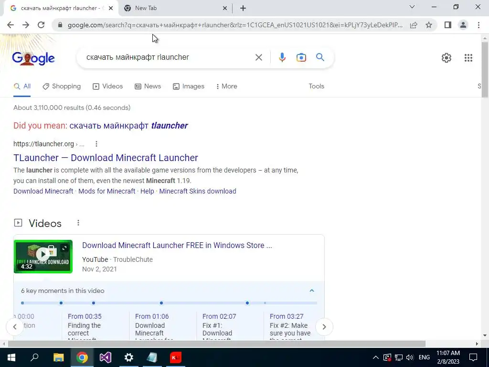View site information via the lock icon
Viewport: 489px width, 367px height.
click(60, 25)
